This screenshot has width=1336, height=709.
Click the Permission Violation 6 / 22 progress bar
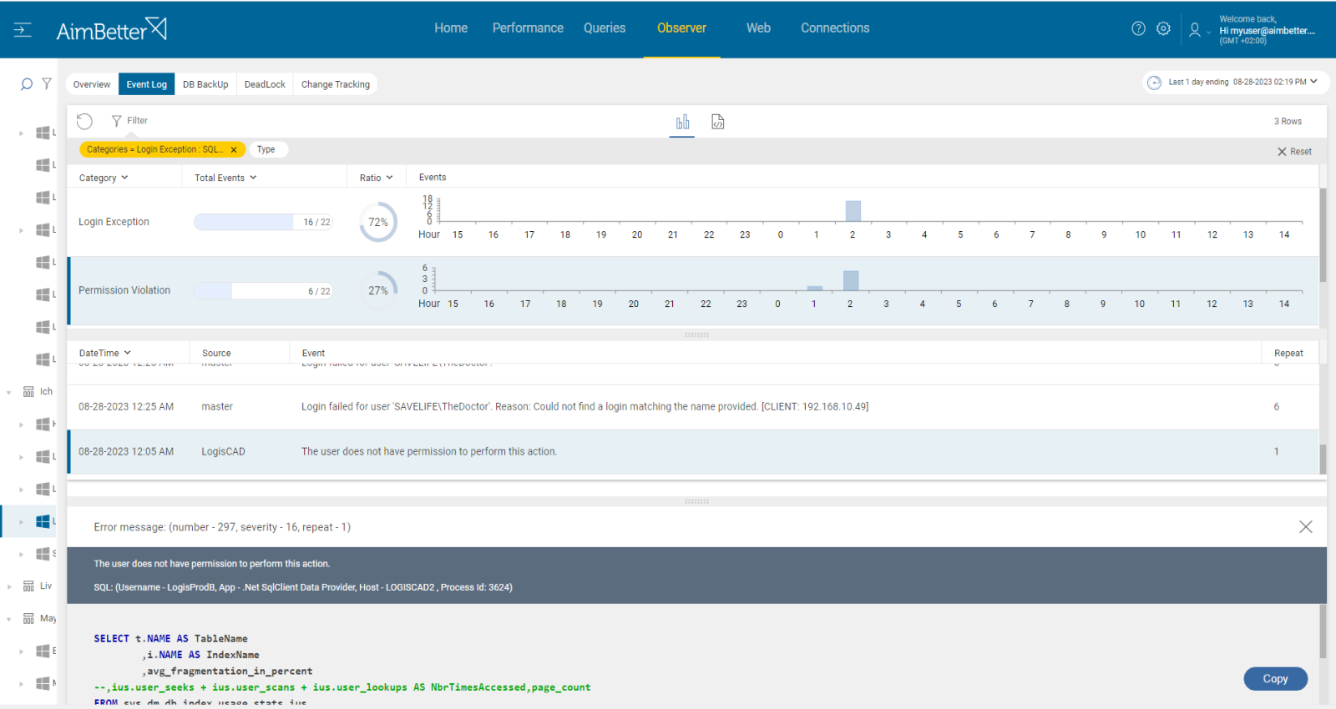pyautogui.click(x=263, y=291)
